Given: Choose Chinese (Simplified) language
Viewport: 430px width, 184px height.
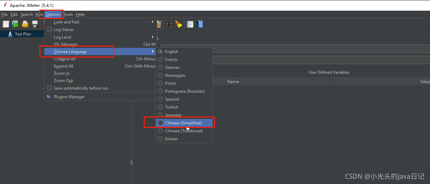Looking at the screenshot, I should tap(184, 123).
